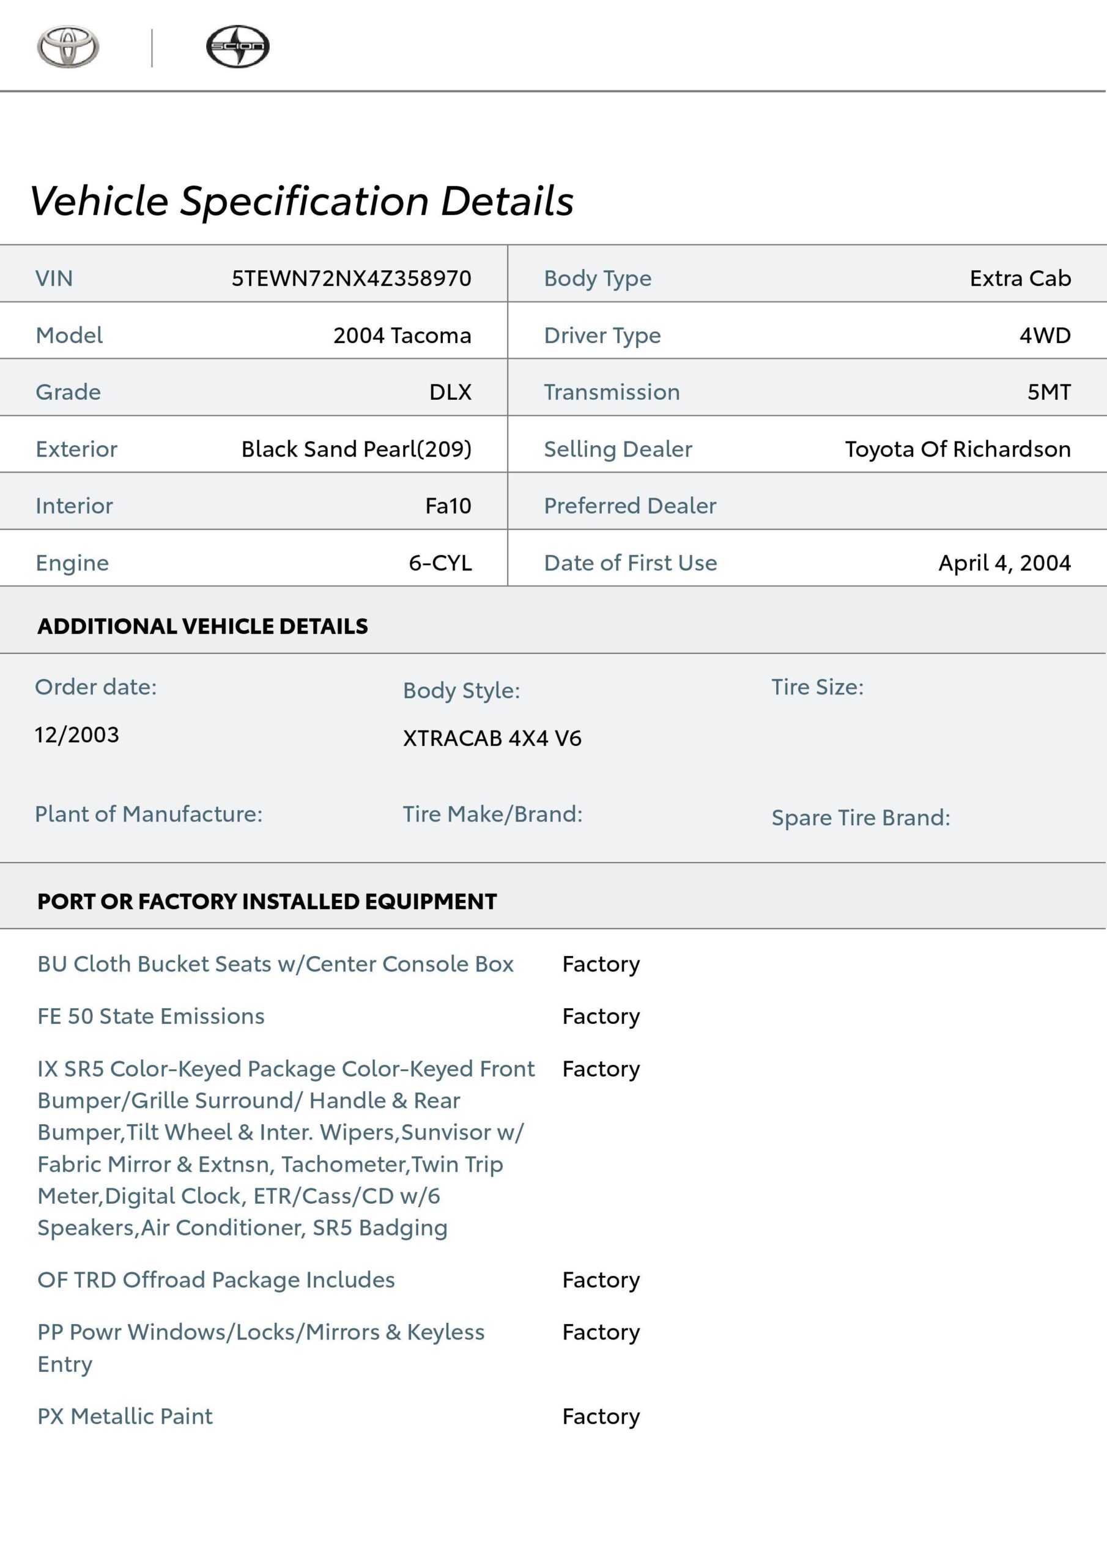The height and width of the screenshot is (1565, 1107).
Task: Click the Black Sand Pearl(209) exterior value
Action: pyautogui.click(x=356, y=449)
